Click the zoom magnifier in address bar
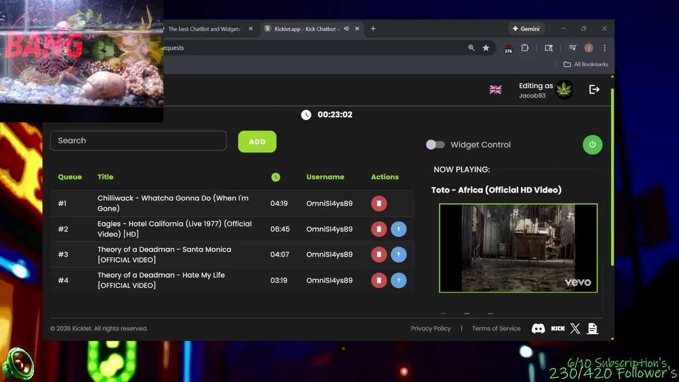Viewport: 679px width, 382px height. click(471, 48)
